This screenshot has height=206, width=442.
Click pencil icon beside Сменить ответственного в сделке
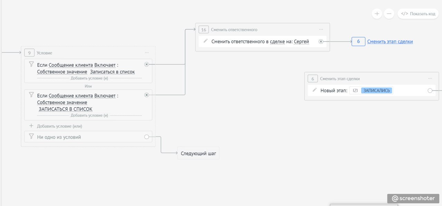205,41
